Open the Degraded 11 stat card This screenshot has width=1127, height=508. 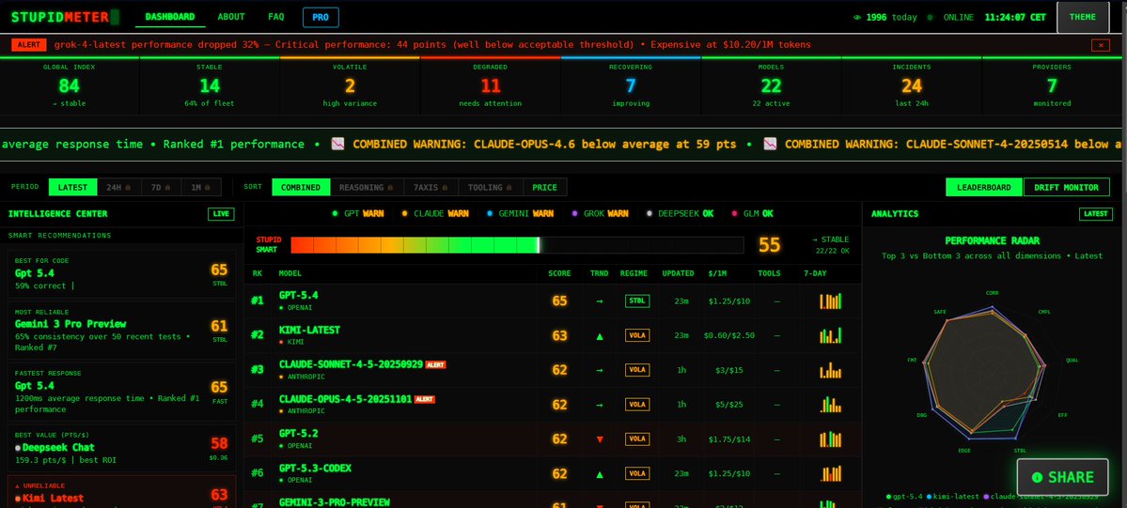point(491,86)
